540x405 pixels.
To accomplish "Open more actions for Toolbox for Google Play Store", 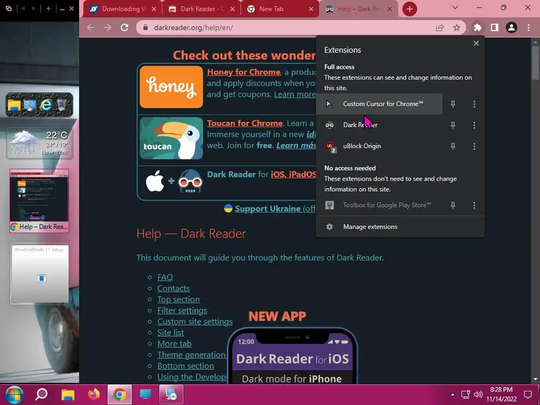I will click(x=474, y=205).
